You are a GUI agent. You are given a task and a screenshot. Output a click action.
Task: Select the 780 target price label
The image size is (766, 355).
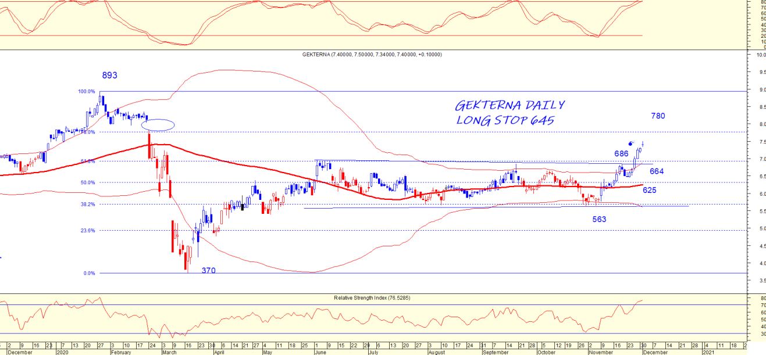coord(657,116)
